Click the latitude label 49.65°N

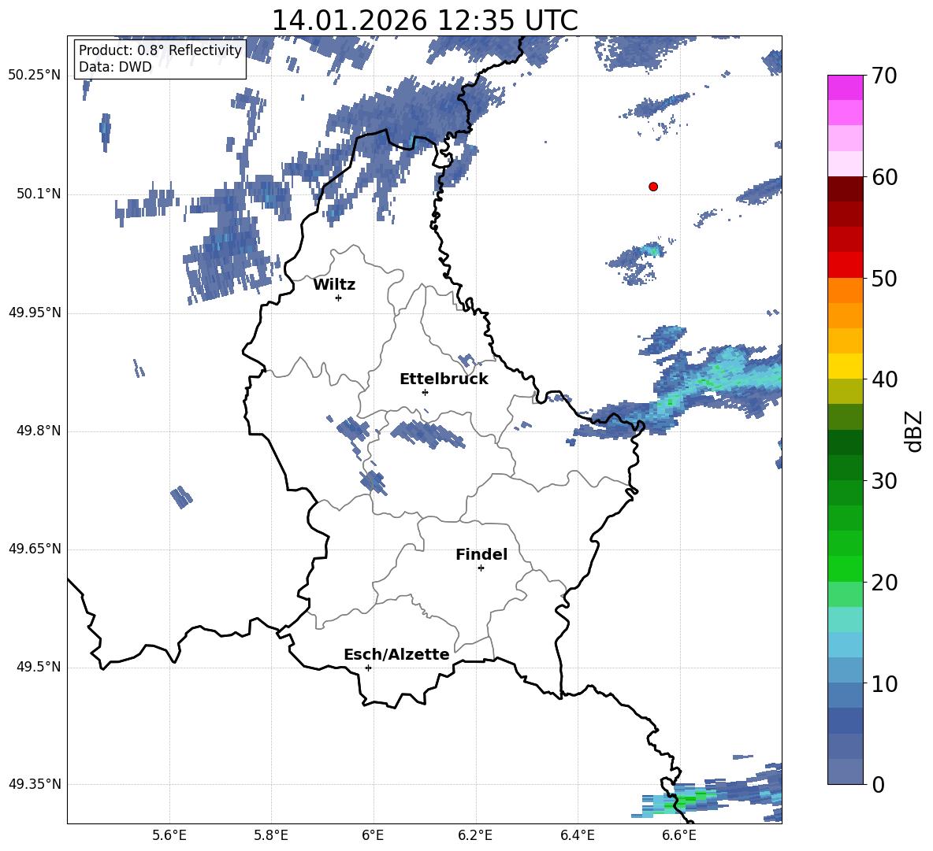[x=35, y=549]
